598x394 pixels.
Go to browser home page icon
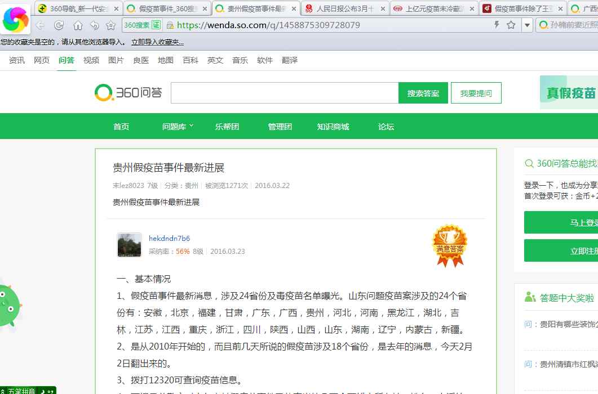[77, 25]
